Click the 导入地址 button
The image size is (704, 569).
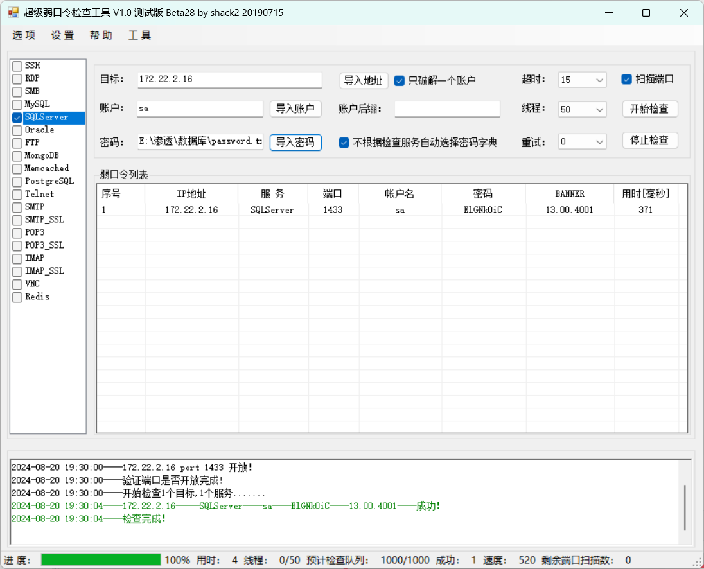coord(364,80)
